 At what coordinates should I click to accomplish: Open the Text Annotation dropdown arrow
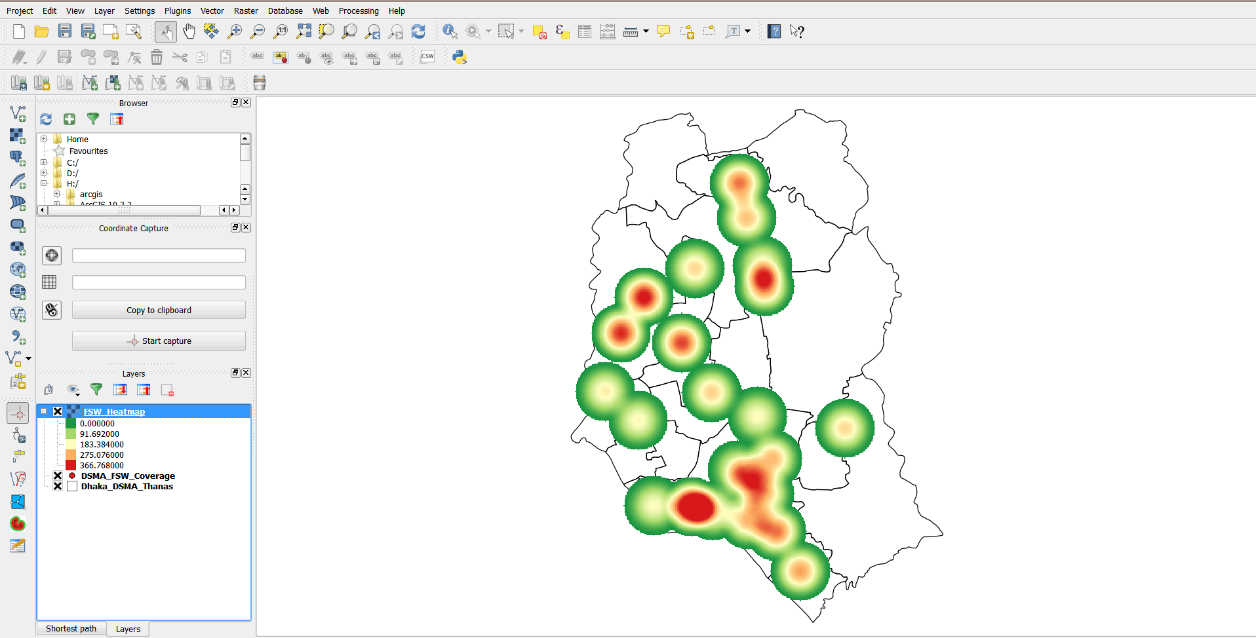pyautogui.click(x=747, y=31)
